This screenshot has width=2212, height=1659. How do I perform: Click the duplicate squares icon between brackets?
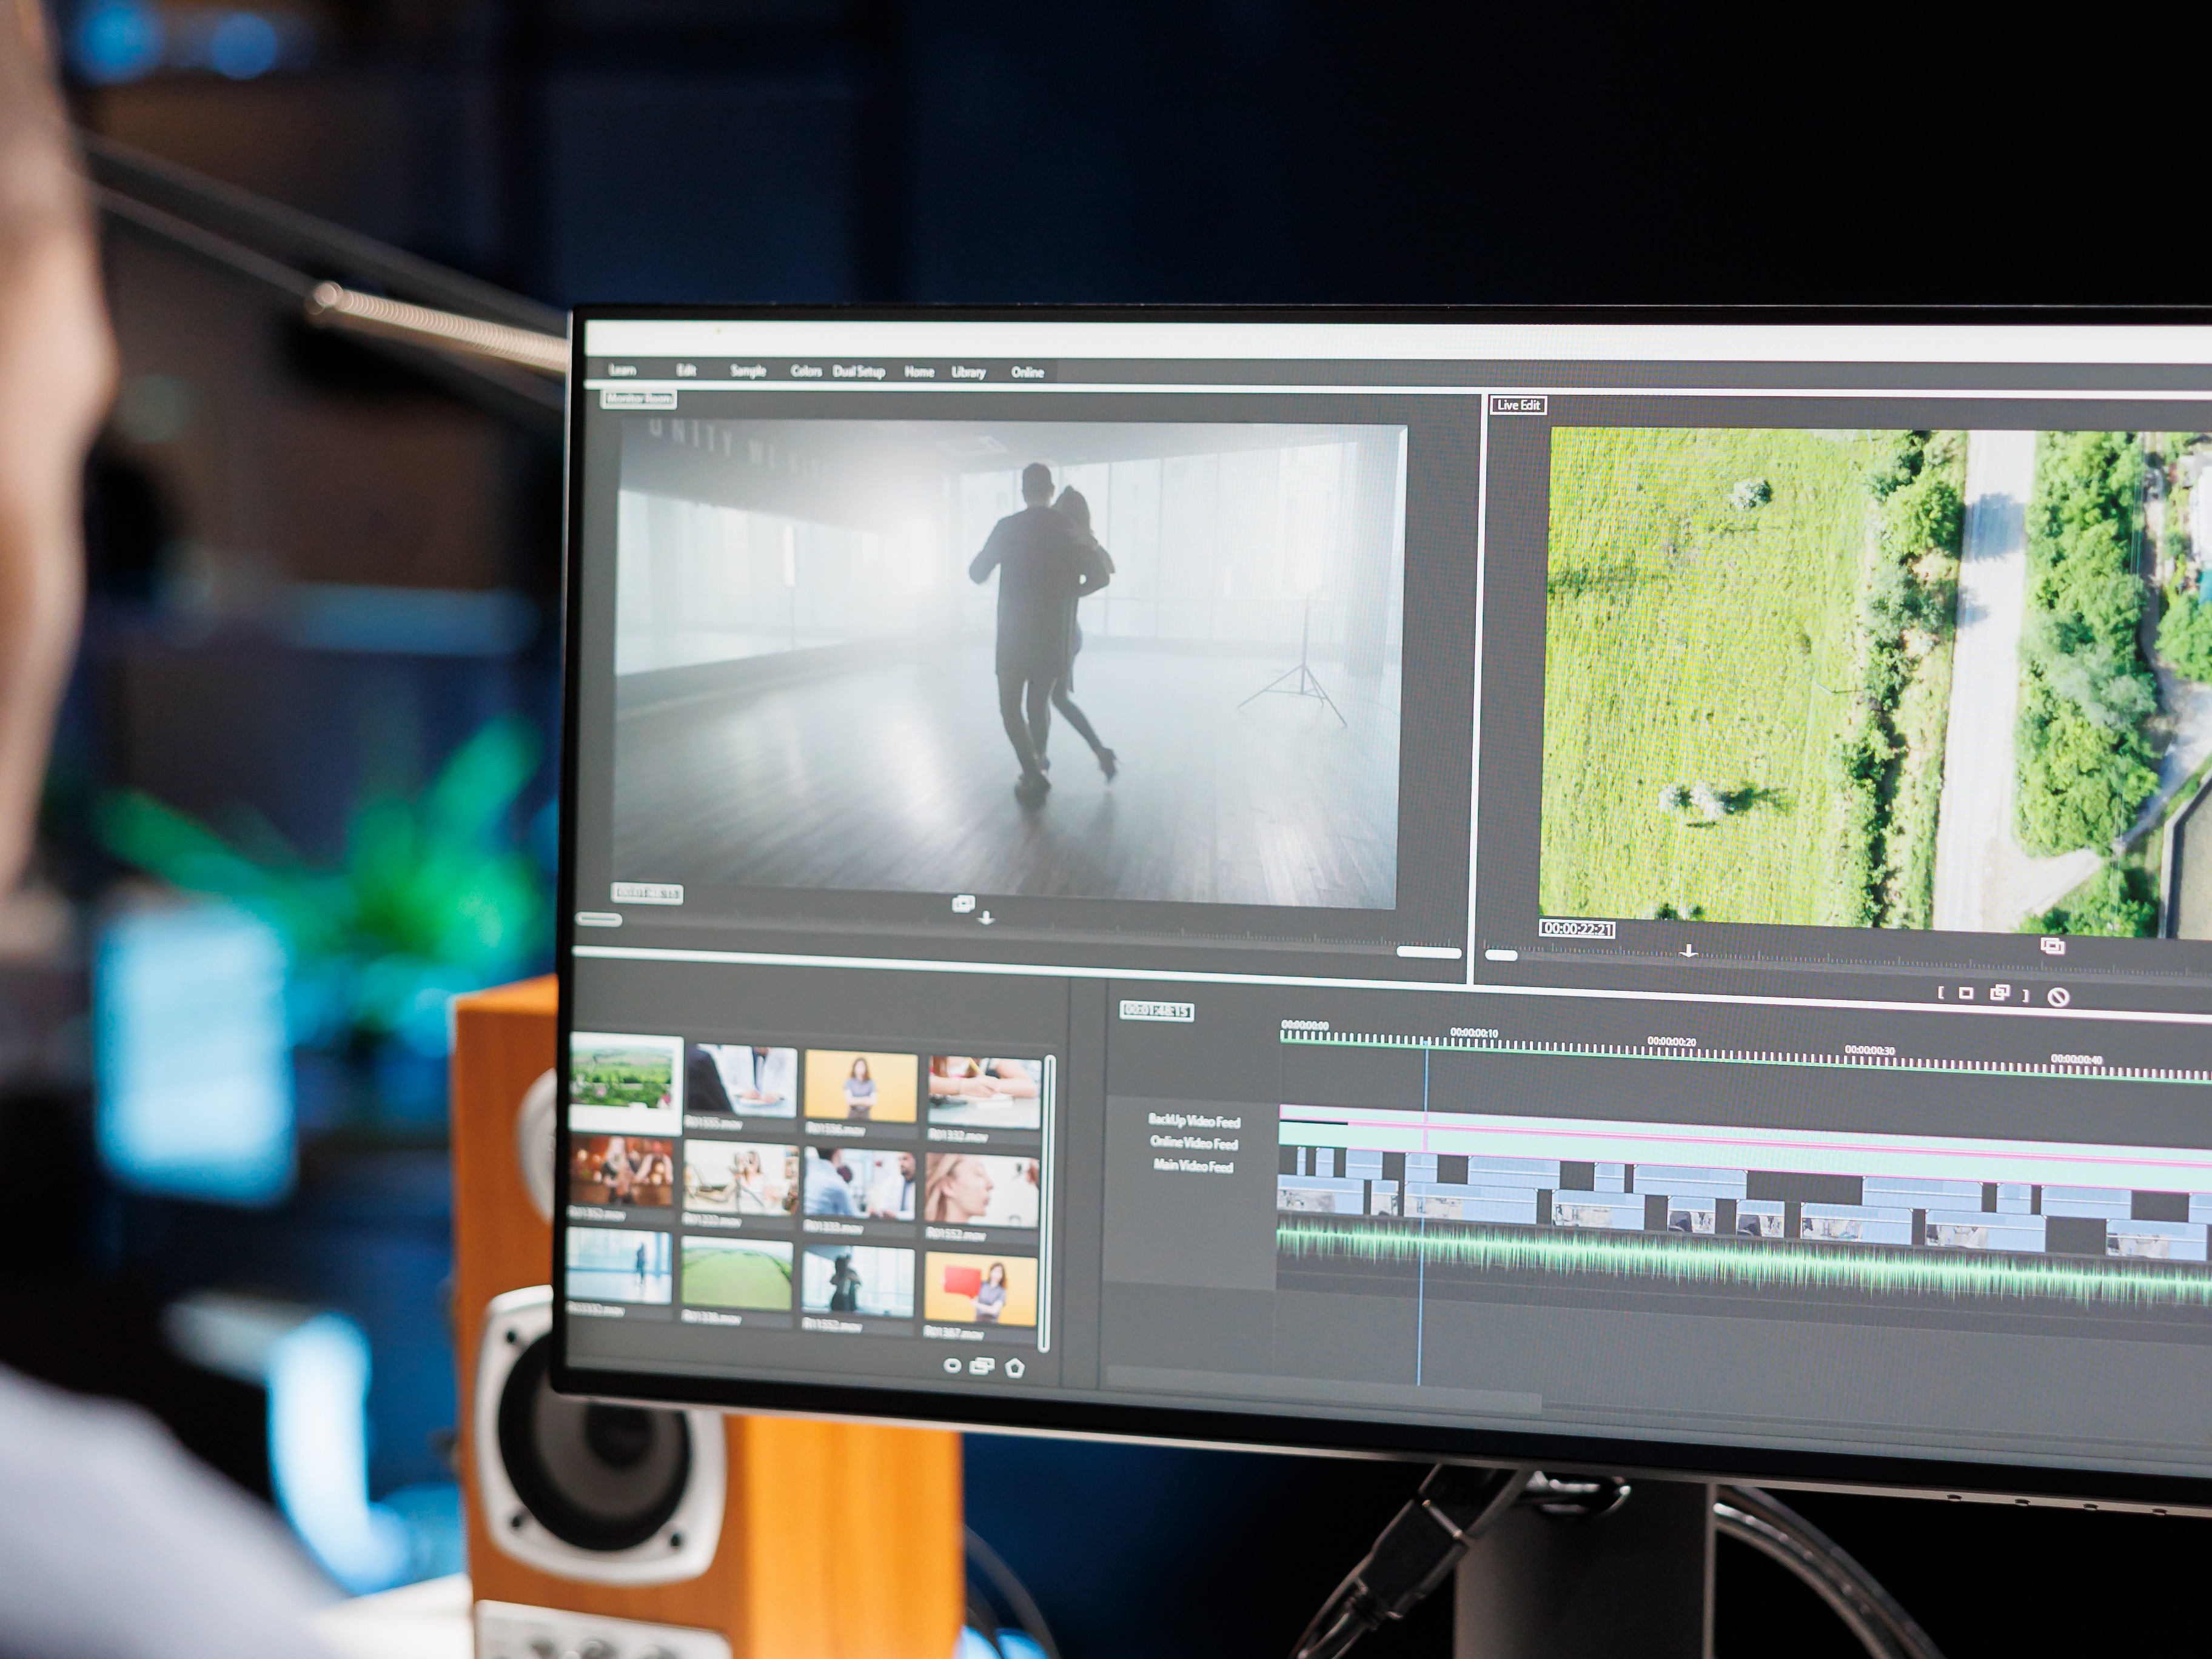point(1999,993)
